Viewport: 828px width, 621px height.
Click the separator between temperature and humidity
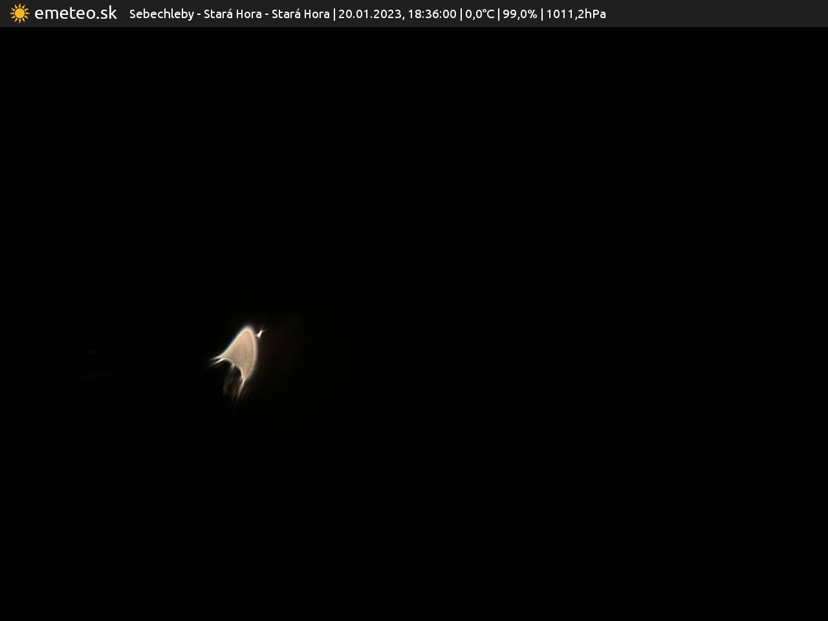point(499,14)
